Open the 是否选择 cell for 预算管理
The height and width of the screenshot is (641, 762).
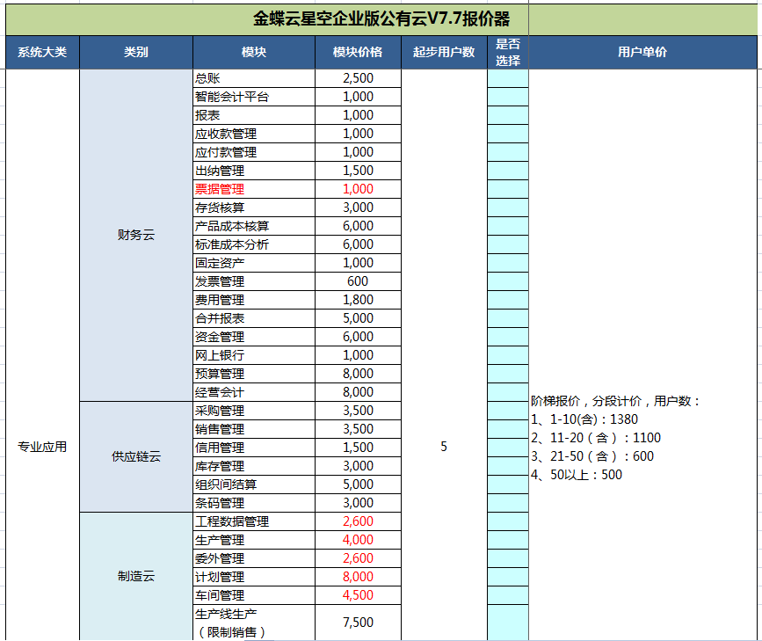508,374
